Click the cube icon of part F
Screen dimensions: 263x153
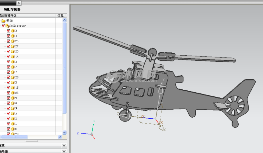[13, 72]
